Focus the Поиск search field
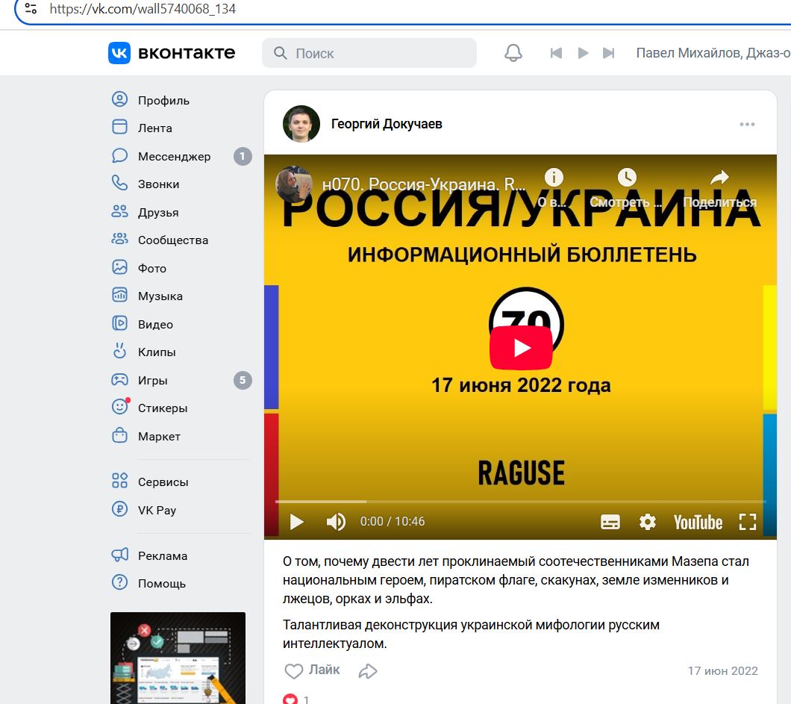 pos(369,53)
